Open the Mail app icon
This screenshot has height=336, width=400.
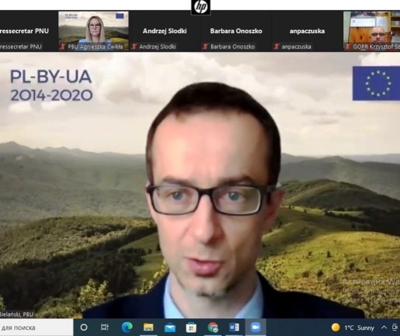(170, 327)
